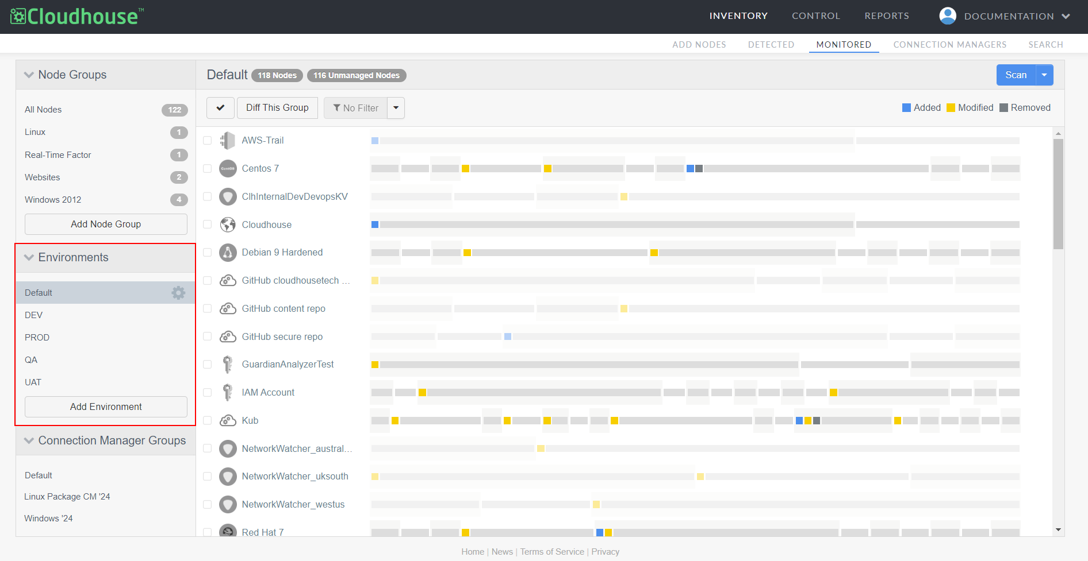Click the 116 Unmanaged Nodes badge
The width and height of the screenshot is (1088, 561).
click(357, 75)
